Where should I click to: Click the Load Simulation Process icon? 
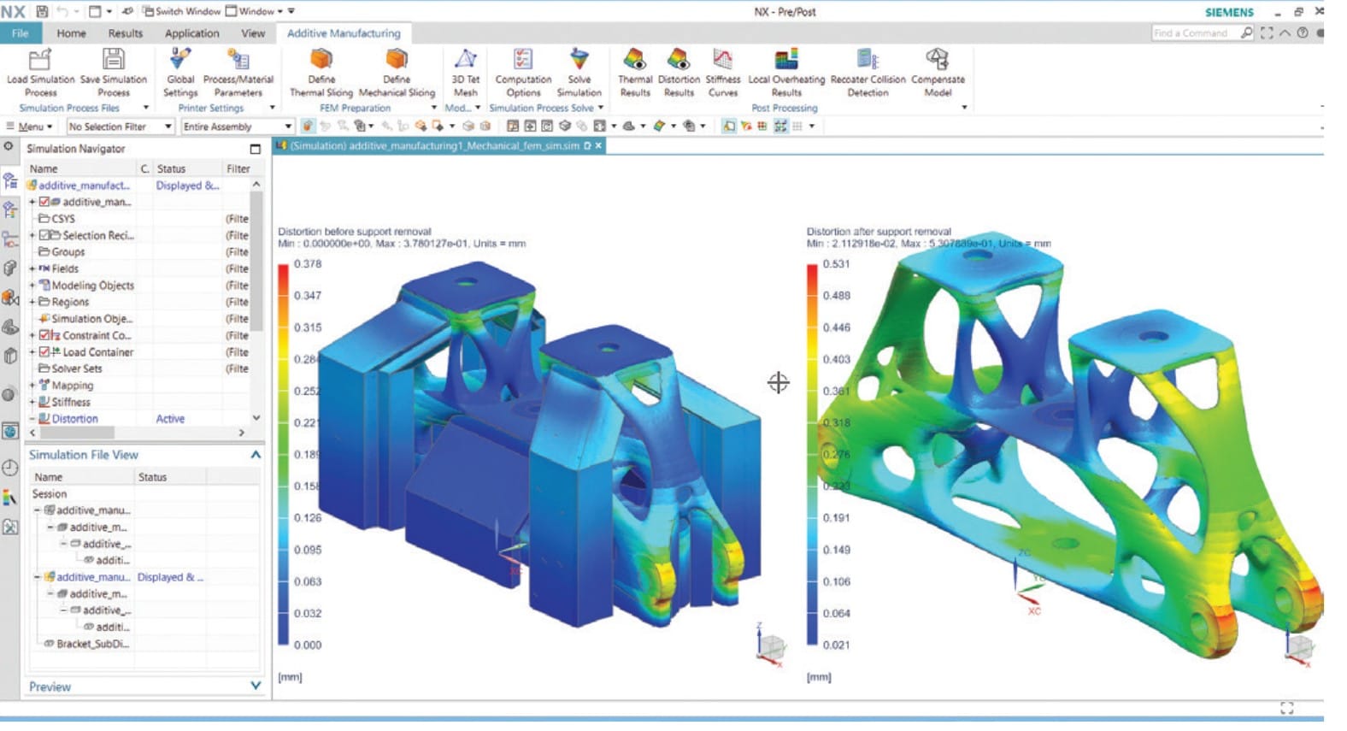[x=40, y=60]
